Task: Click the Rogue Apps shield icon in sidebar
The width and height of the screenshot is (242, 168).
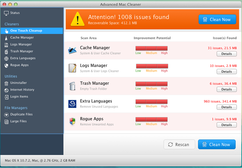Action: pos(6,66)
